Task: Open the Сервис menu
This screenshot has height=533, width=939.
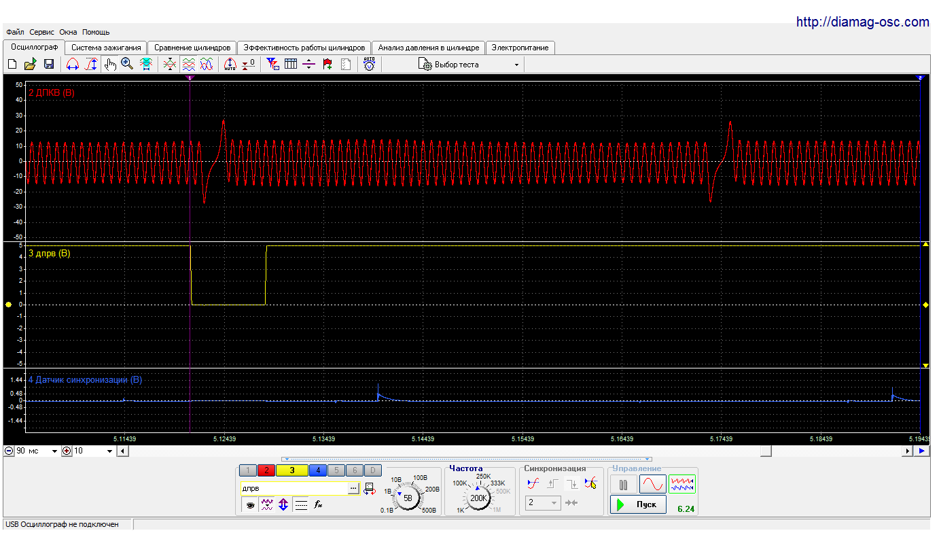Action: point(42,32)
